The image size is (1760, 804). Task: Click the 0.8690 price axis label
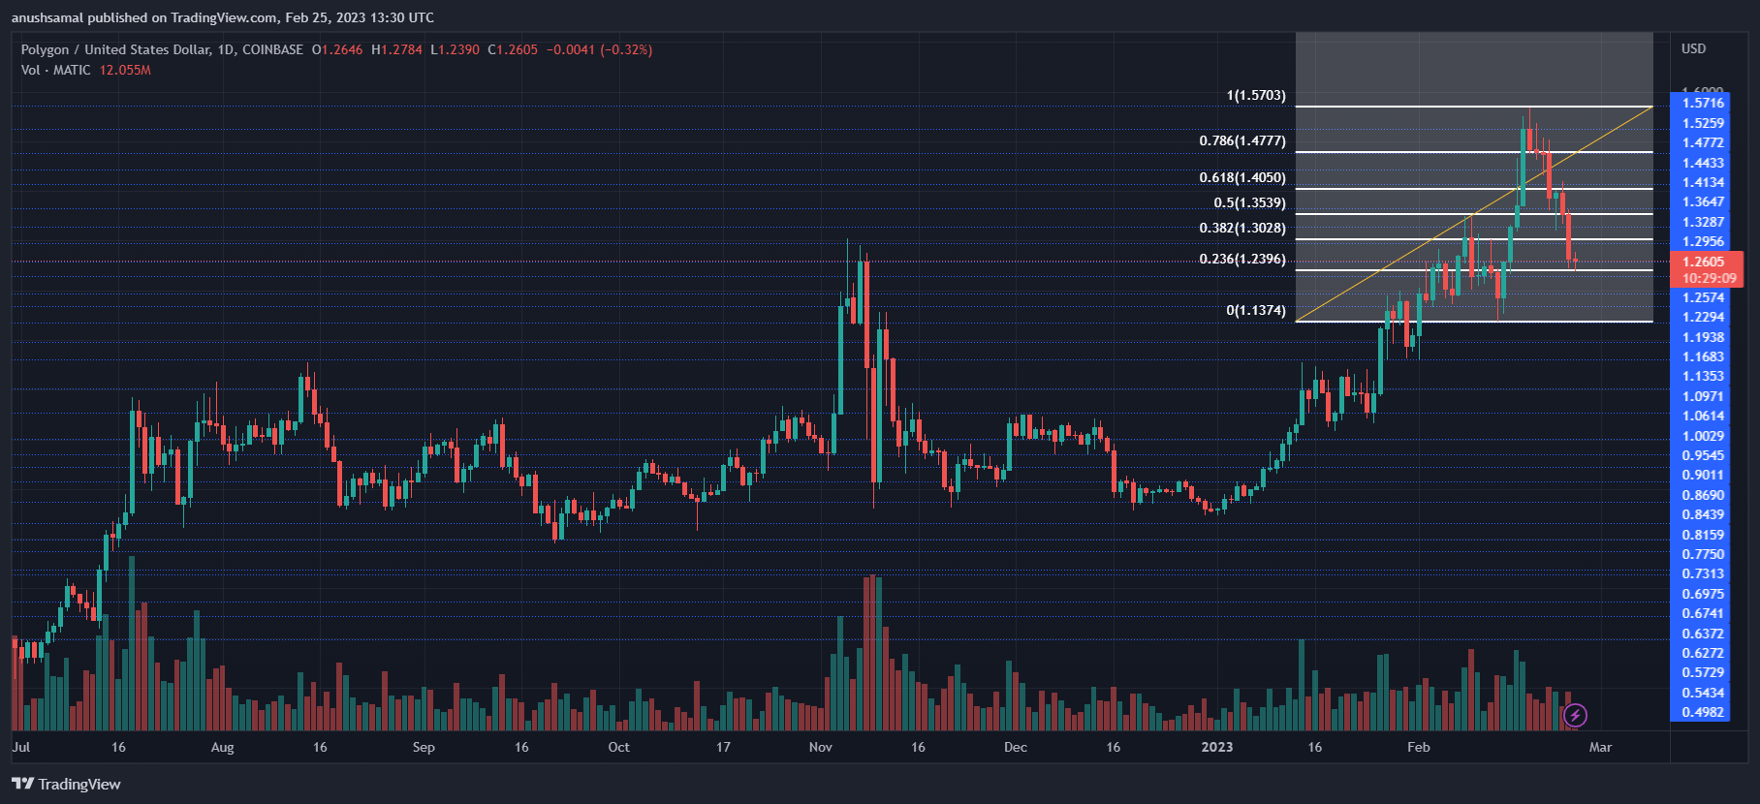[1704, 495]
